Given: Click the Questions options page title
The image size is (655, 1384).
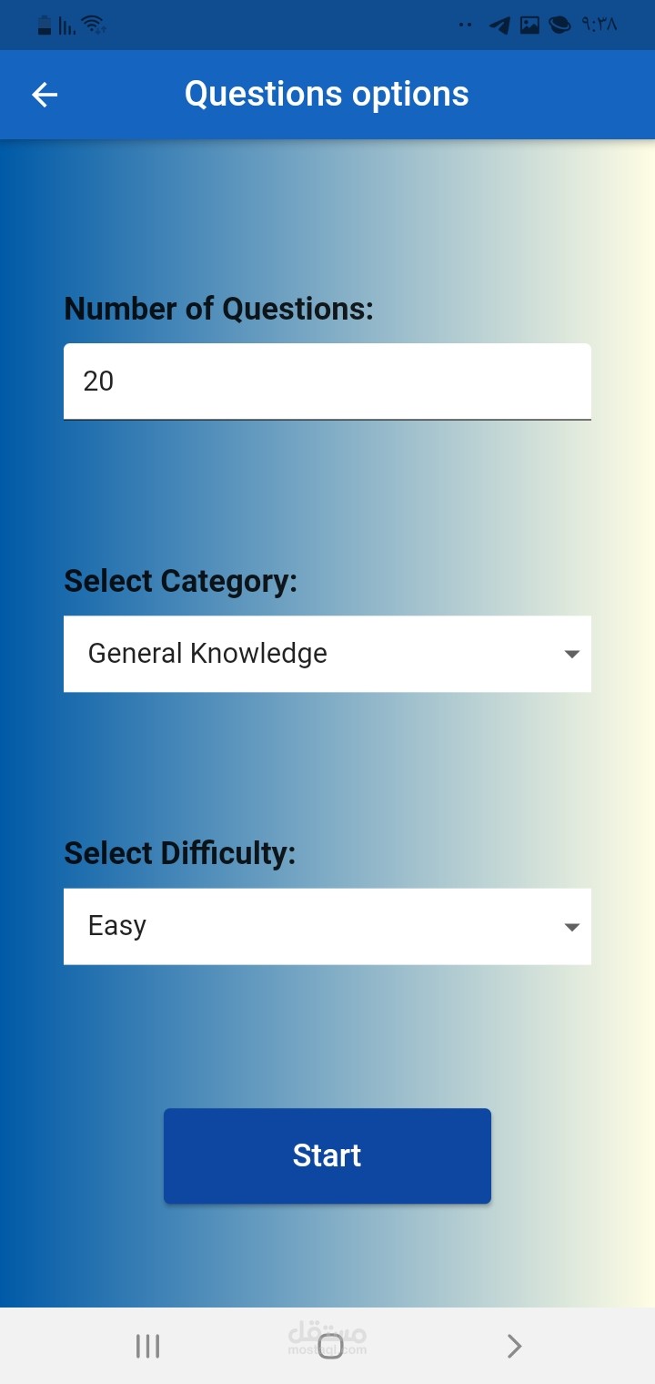Looking at the screenshot, I should 327,94.
